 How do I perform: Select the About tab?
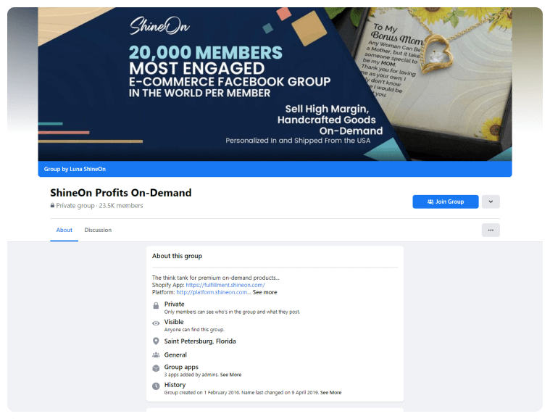pos(64,230)
